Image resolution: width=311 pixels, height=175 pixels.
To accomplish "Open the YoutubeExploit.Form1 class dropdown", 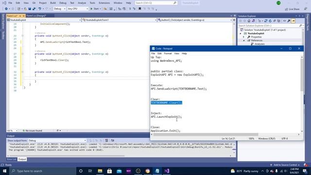I will click(x=120, y=20).
